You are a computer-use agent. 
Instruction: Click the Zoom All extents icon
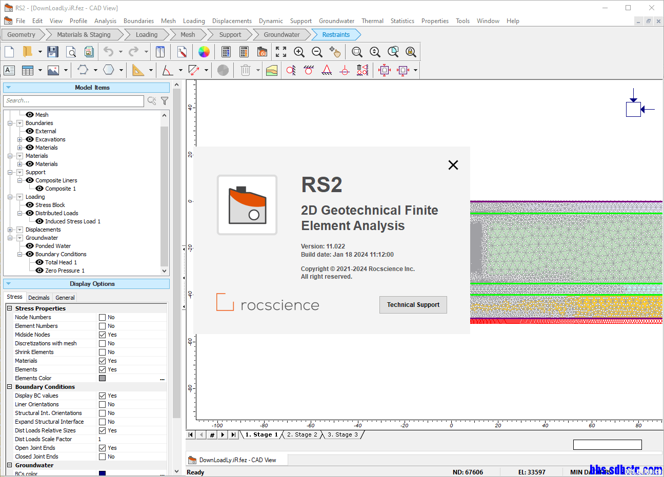coord(281,52)
